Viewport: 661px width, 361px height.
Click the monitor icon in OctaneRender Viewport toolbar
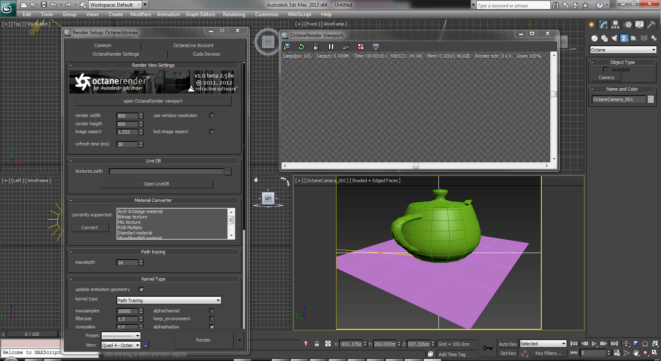click(x=376, y=47)
